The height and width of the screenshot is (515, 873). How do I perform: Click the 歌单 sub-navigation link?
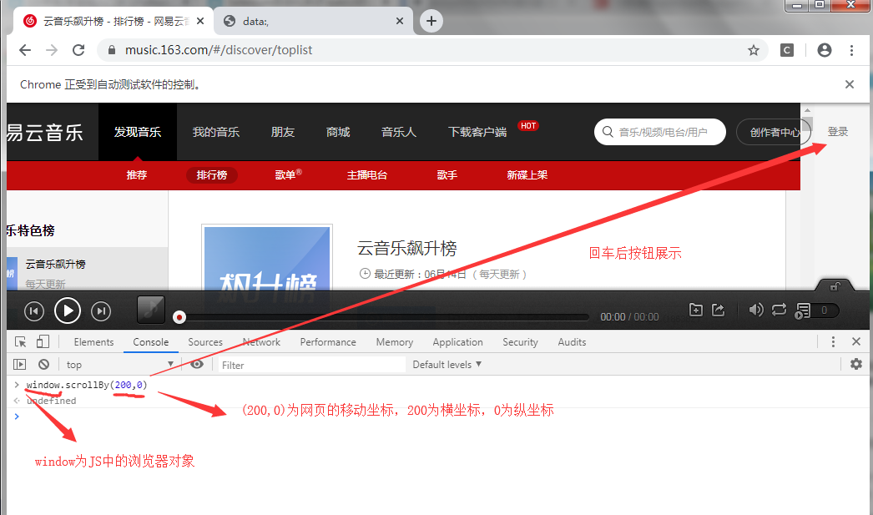click(288, 174)
